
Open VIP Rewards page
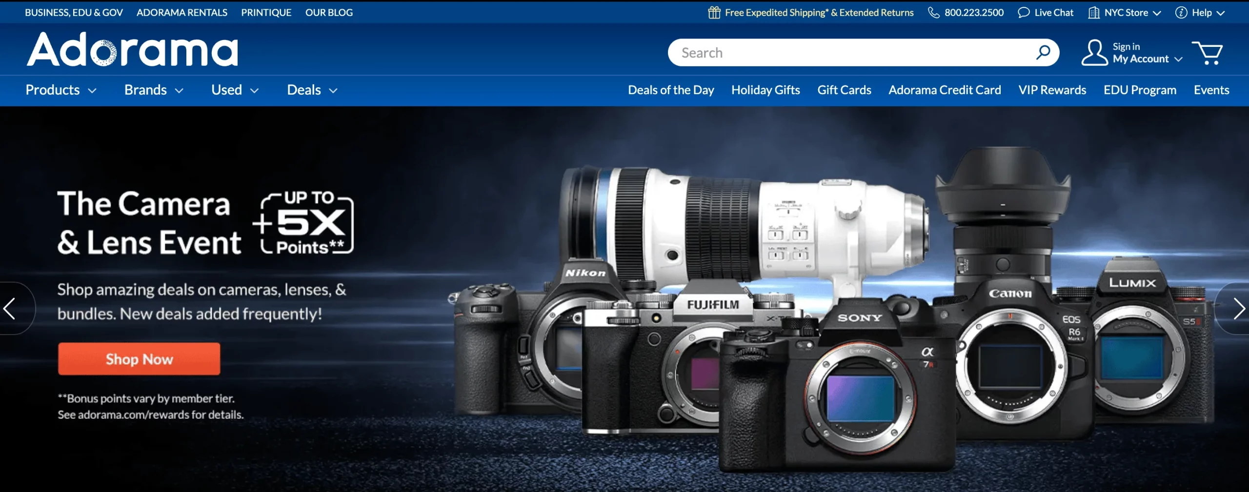(1052, 90)
